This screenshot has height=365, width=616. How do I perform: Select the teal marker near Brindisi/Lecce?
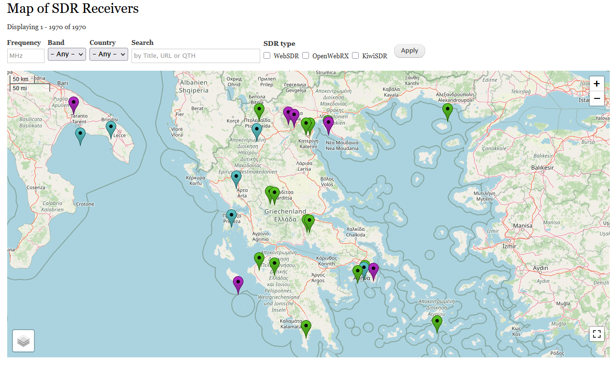click(110, 129)
